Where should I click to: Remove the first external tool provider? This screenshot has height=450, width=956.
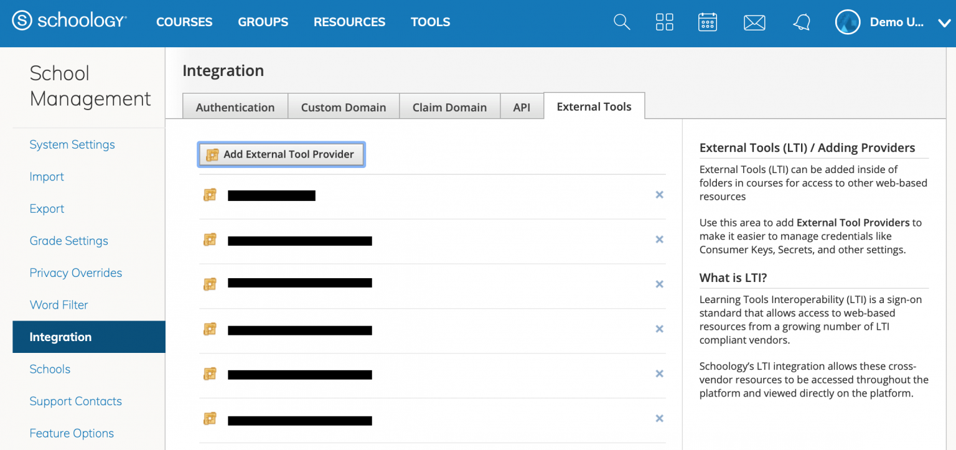coord(660,195)
